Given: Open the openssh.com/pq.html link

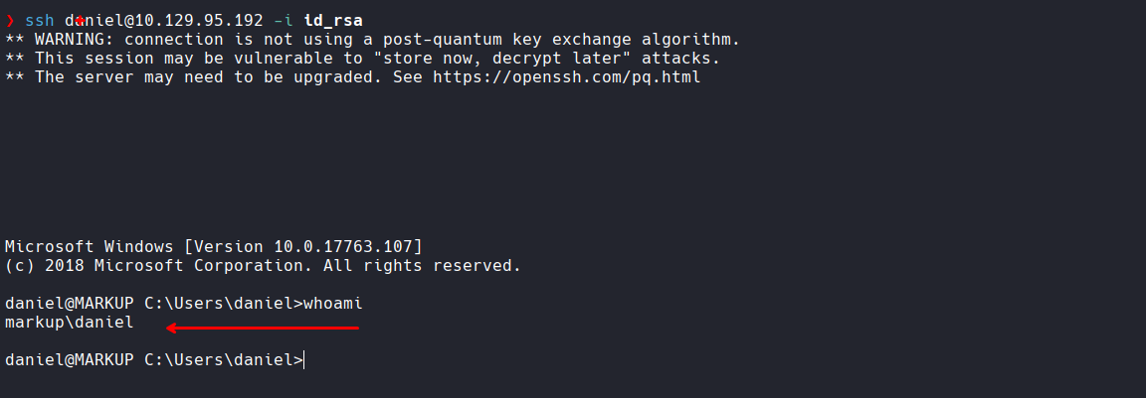Looking at the screenshot, I should pyautogui.click(x=566, y=77).
